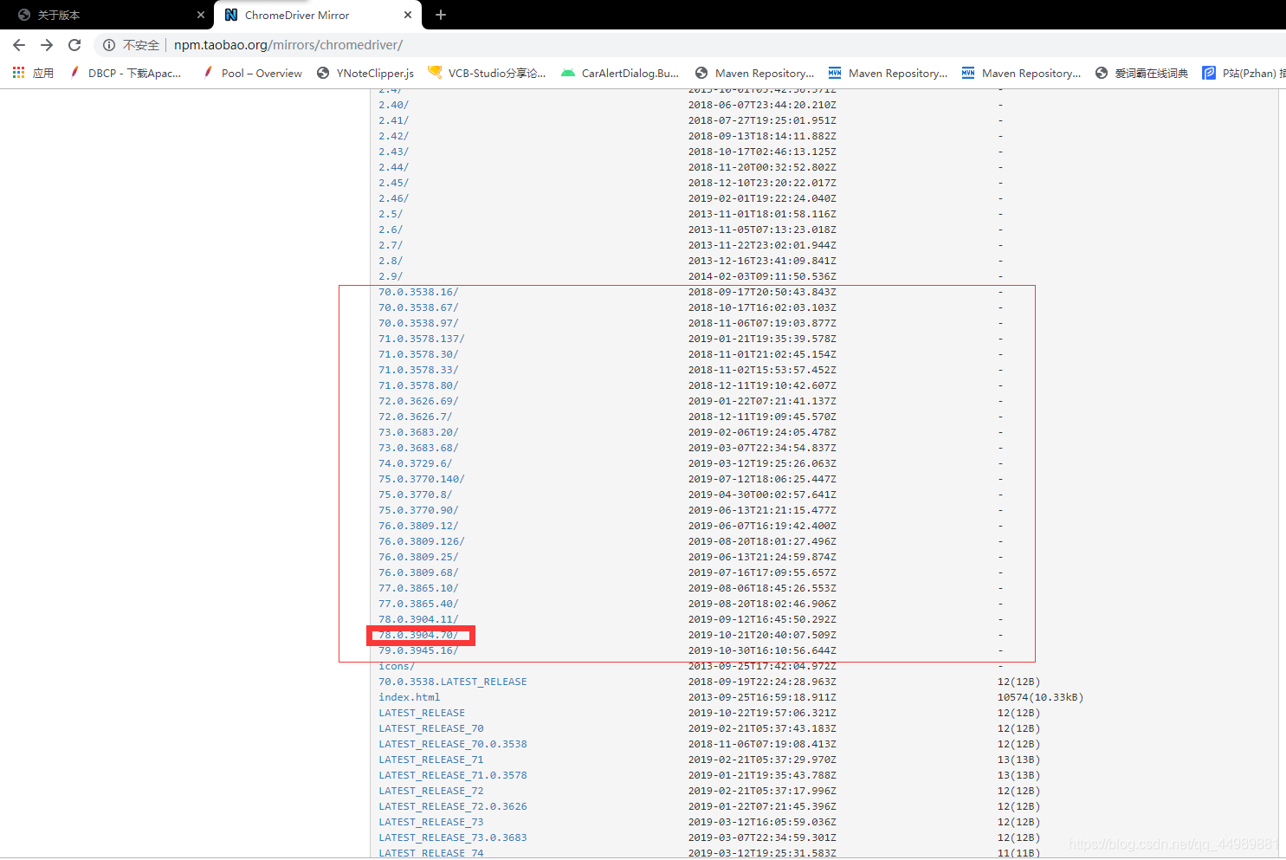Viewport: 1286px width, 860px height.
Task: Open the 2.40/ directory link
Action: (x=393, y=105)
